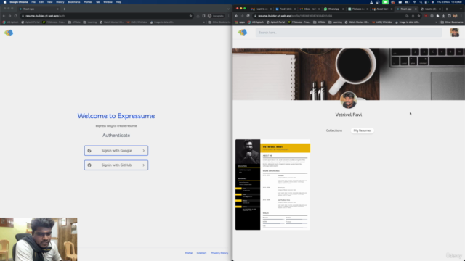Open Spotlight search in the macOS menu bar
Image resolution: width=465 pixels, height=261 pixels.
(x=421, y=2)
